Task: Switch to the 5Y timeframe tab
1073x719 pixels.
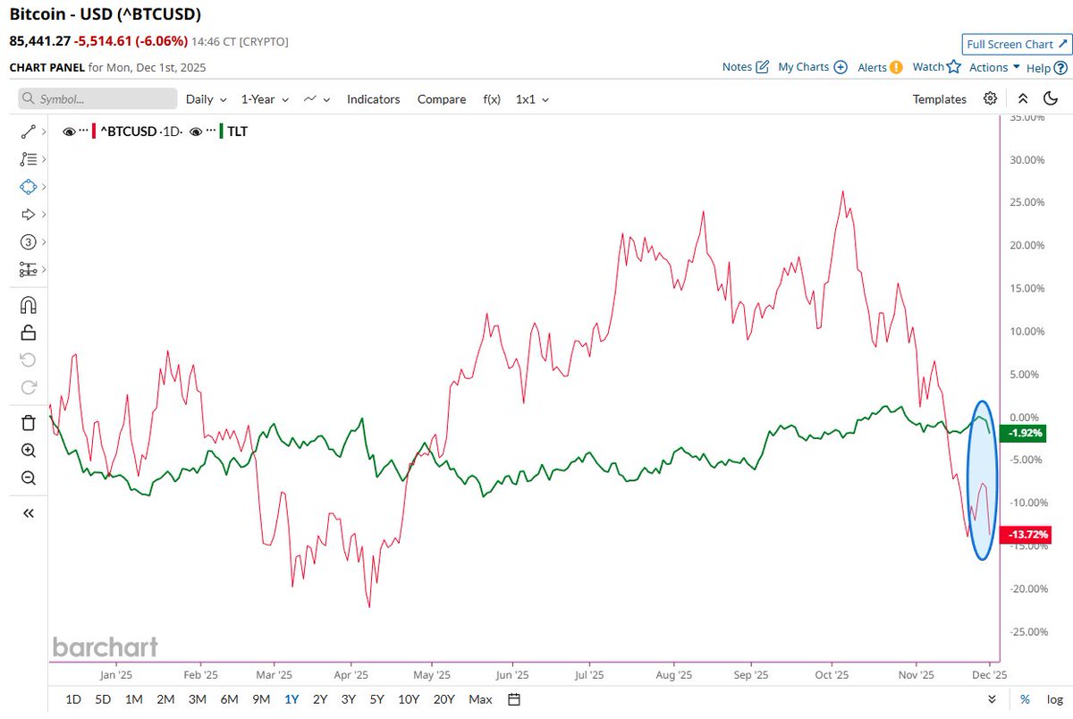Action: pos(377,699)
